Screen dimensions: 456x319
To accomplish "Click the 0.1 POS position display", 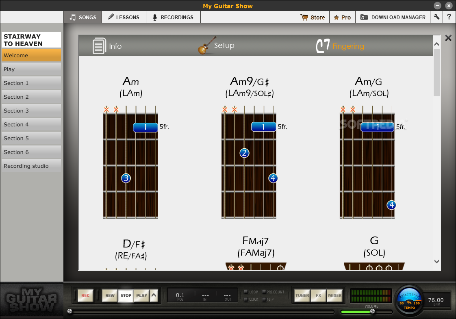I will click(x=180, y=297).
